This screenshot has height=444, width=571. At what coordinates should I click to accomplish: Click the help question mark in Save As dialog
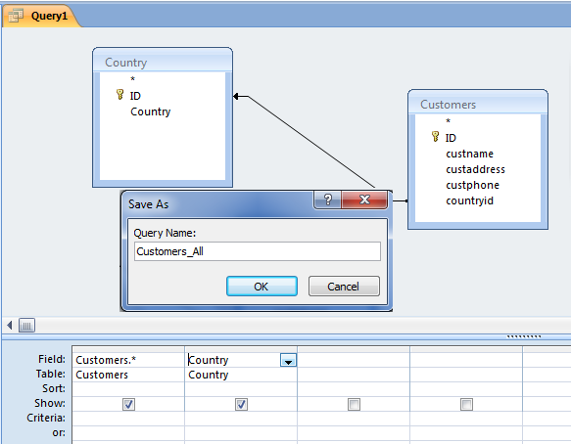tap(327, 200)
